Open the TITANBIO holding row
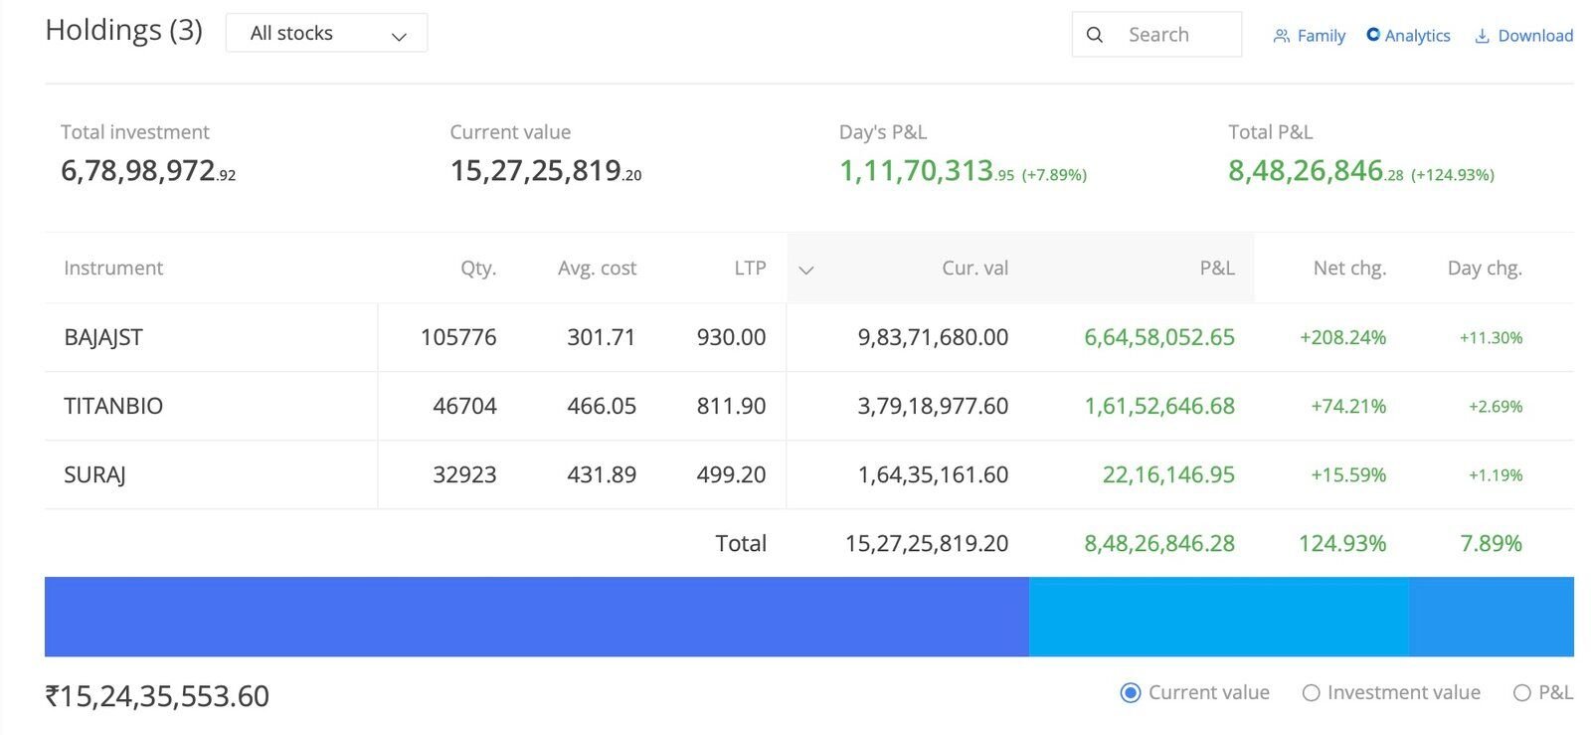The width and height of the screenshot is (1591, 735). [x=808, y=406]
